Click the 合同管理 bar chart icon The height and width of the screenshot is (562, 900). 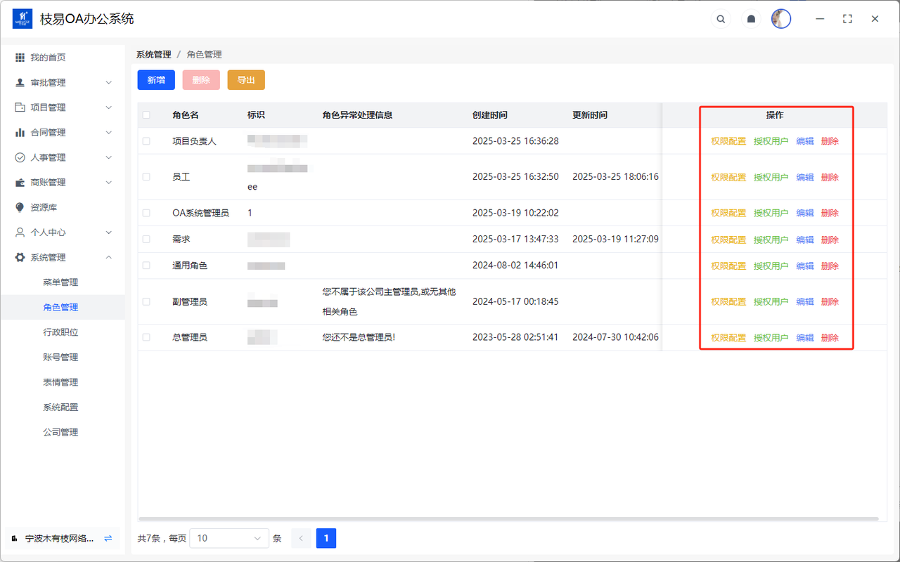tap(20, 132)
